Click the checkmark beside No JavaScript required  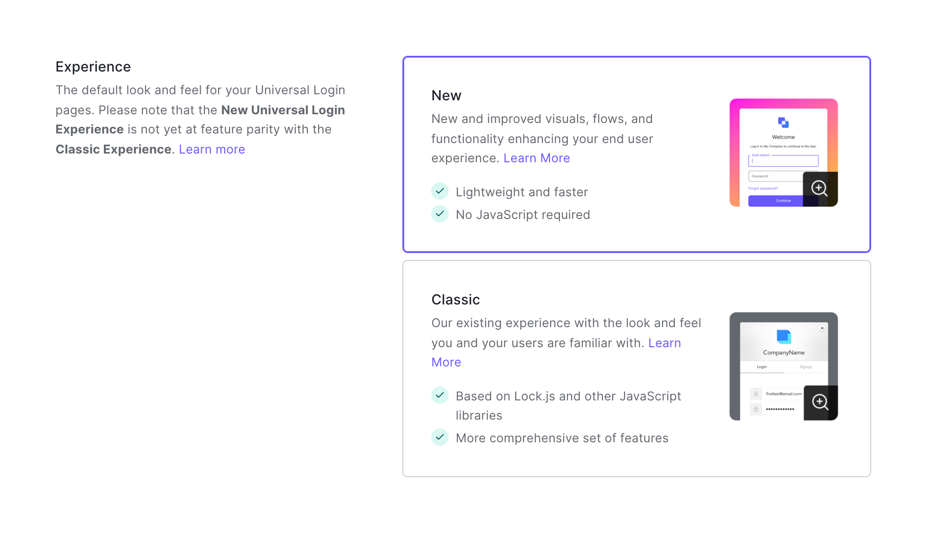pos(440,214)
